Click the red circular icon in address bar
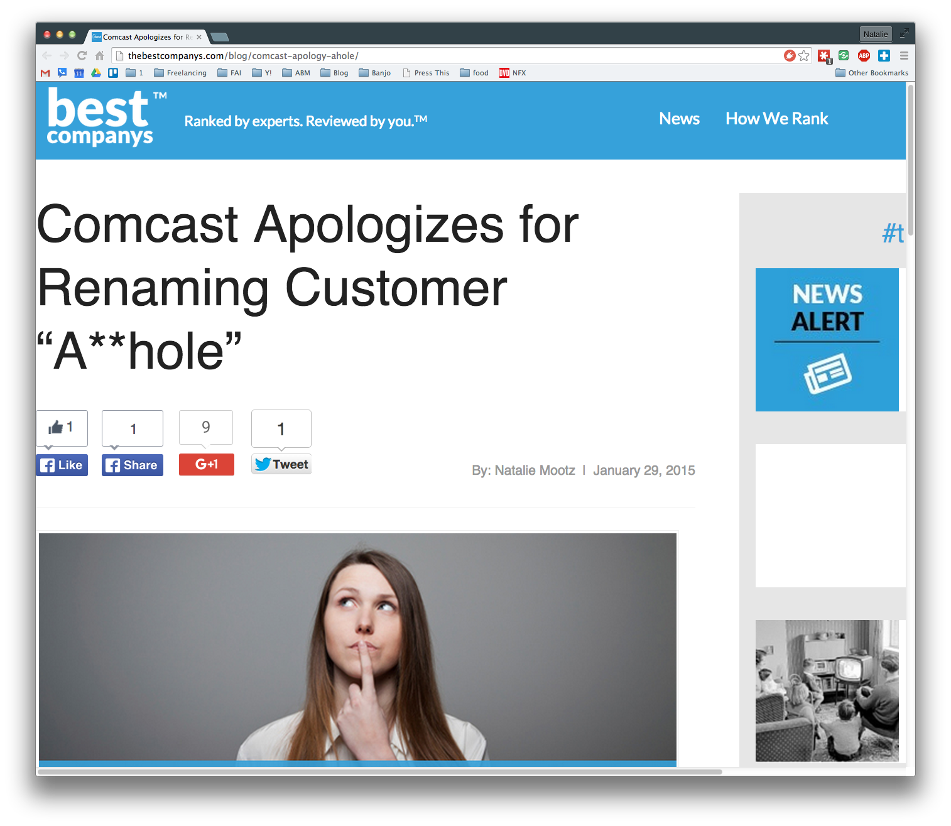951x826 pixels. 790,56
